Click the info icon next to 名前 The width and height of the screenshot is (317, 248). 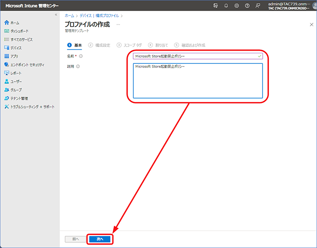pyautogui.click(x=80, y=56)
